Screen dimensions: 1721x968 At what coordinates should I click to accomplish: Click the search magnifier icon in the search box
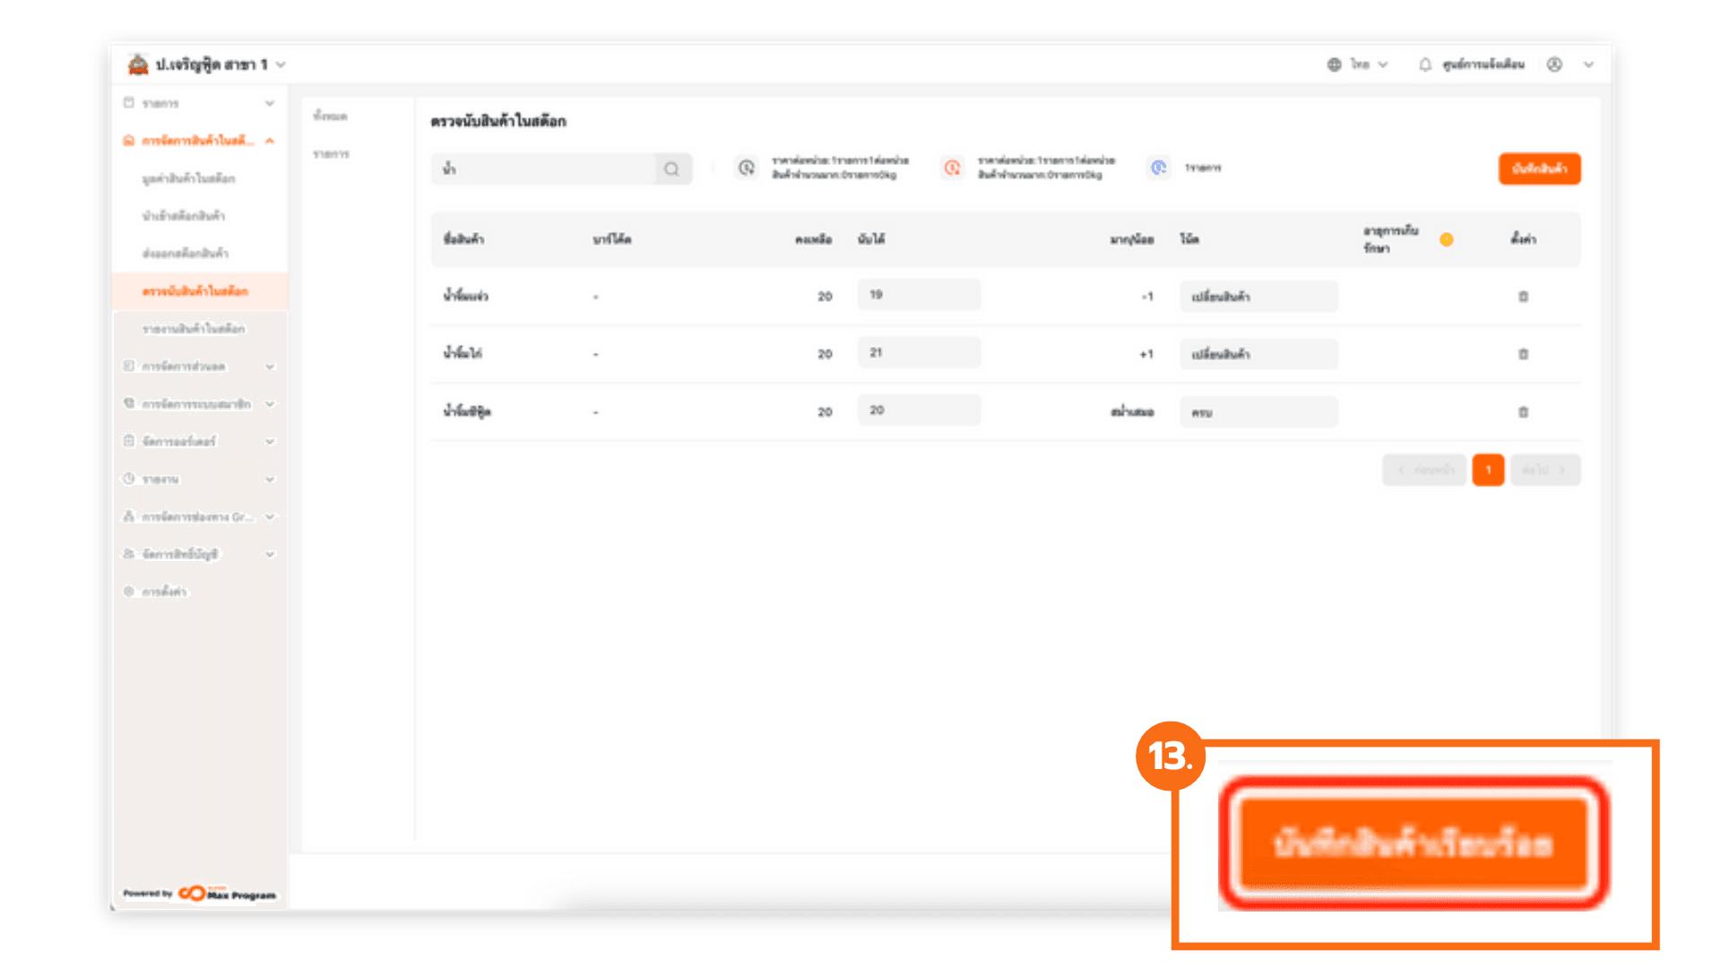[x=671, y=169]
